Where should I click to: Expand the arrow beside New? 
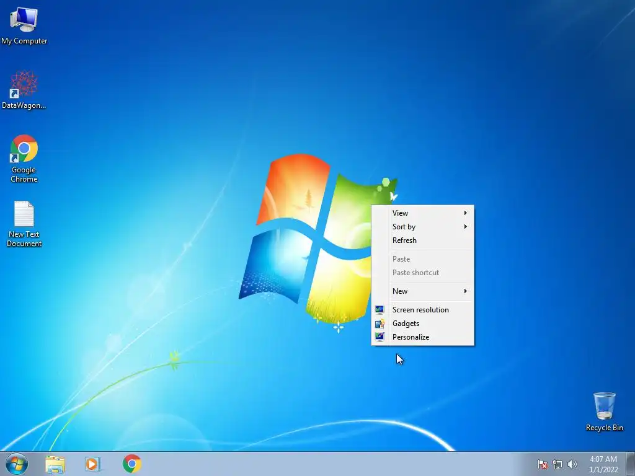pos(465,291)
